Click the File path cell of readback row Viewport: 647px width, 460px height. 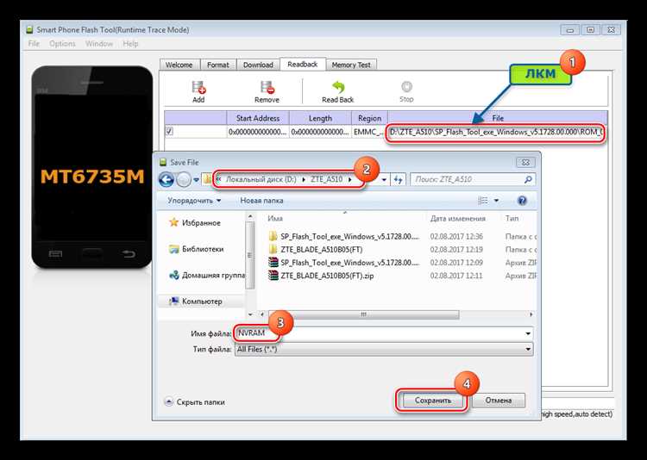496,133
